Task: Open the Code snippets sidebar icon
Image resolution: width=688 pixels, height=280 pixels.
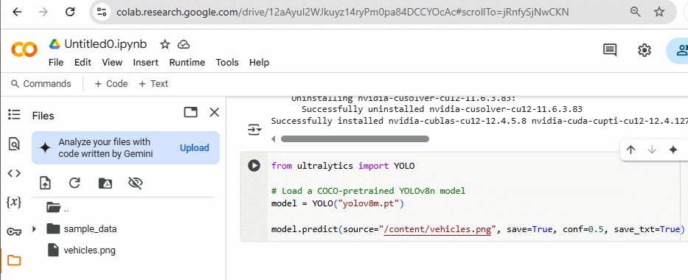Action: 14,173
